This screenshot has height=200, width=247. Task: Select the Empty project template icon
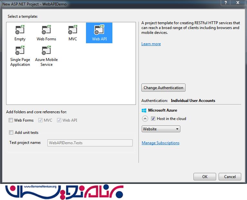click(20, 30)
